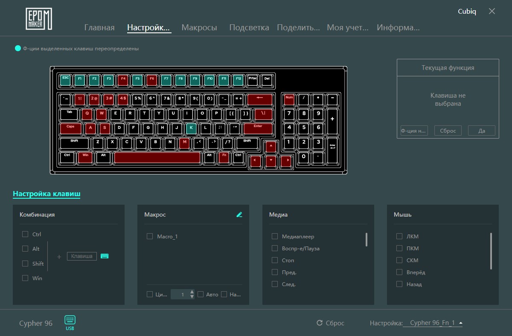Check the След. media option
Viewport: 512px width, 336px height.
275,284
